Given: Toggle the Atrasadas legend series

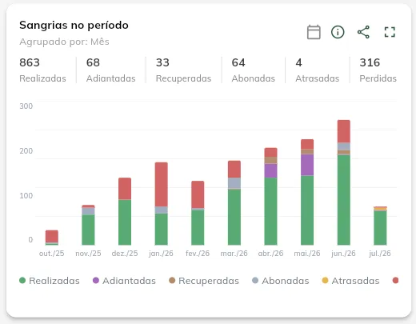Looking at the screenshot, I should click(350, 281).
